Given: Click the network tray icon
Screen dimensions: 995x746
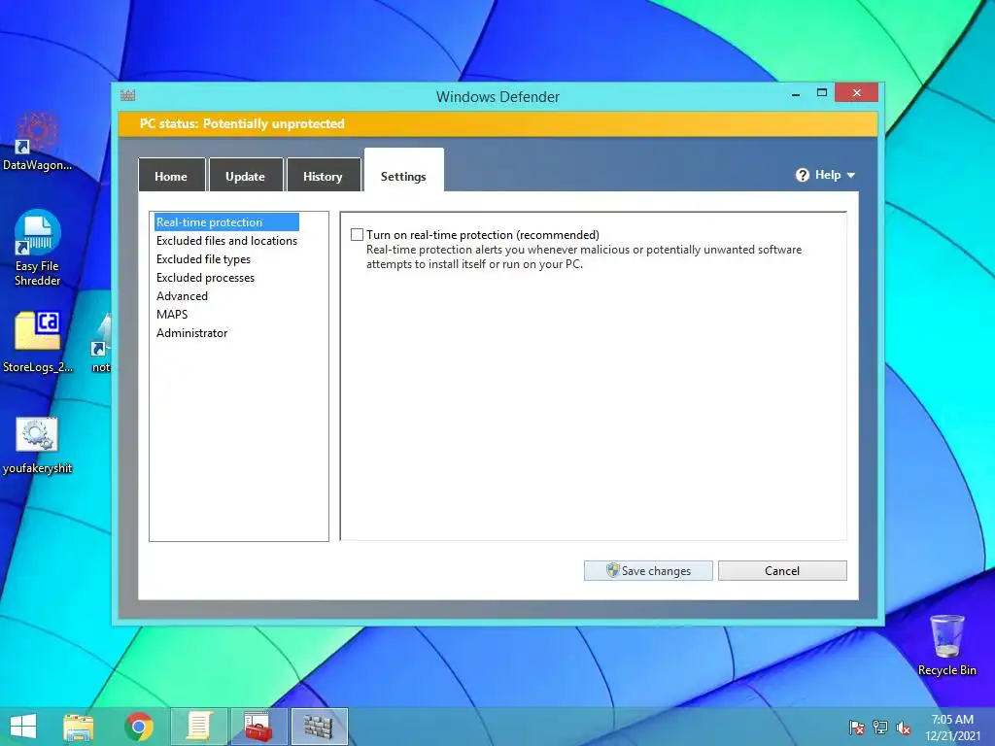Looking at the screenshot, I should click(880, 728).
